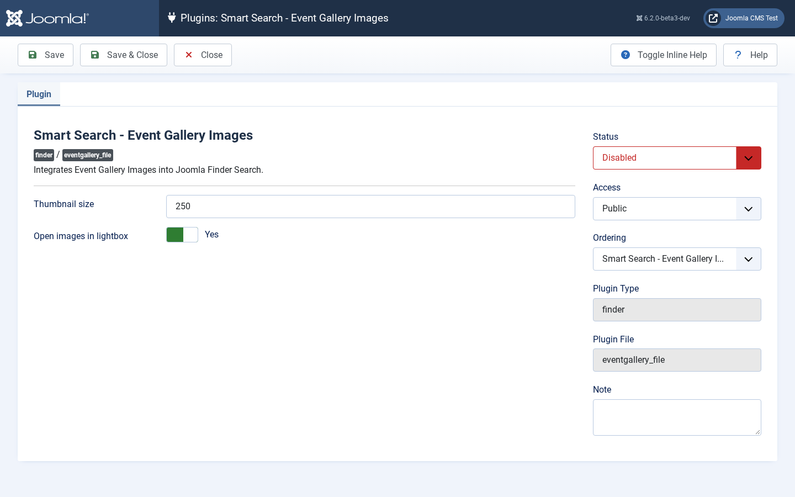The image size is (795, 497).
Task: Open the Joomla CMS Test site link
Action: (x=744, y=18)
